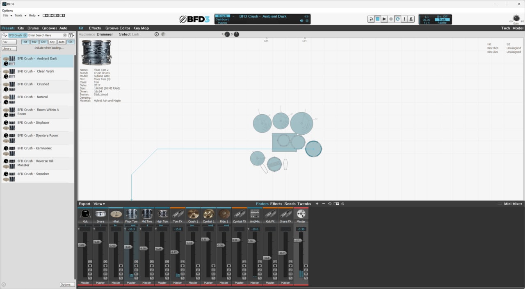525x289 pixels.
Task: Open the Groove Editor tab
Action: tap(118, 28)
